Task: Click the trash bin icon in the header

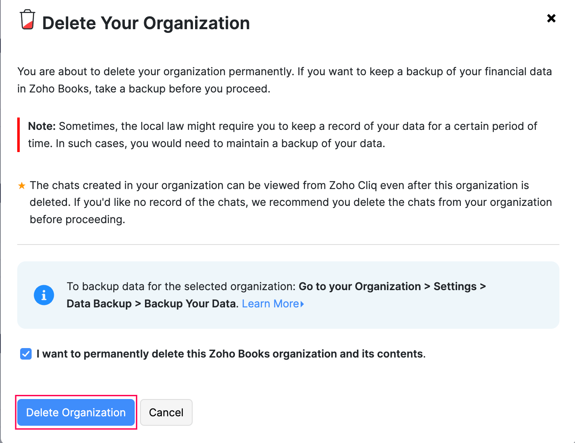Action: click(28, 20)
